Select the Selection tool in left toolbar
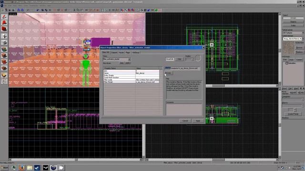Image resolution: width=305 pixels, height=171 pixels. [4, 17]
